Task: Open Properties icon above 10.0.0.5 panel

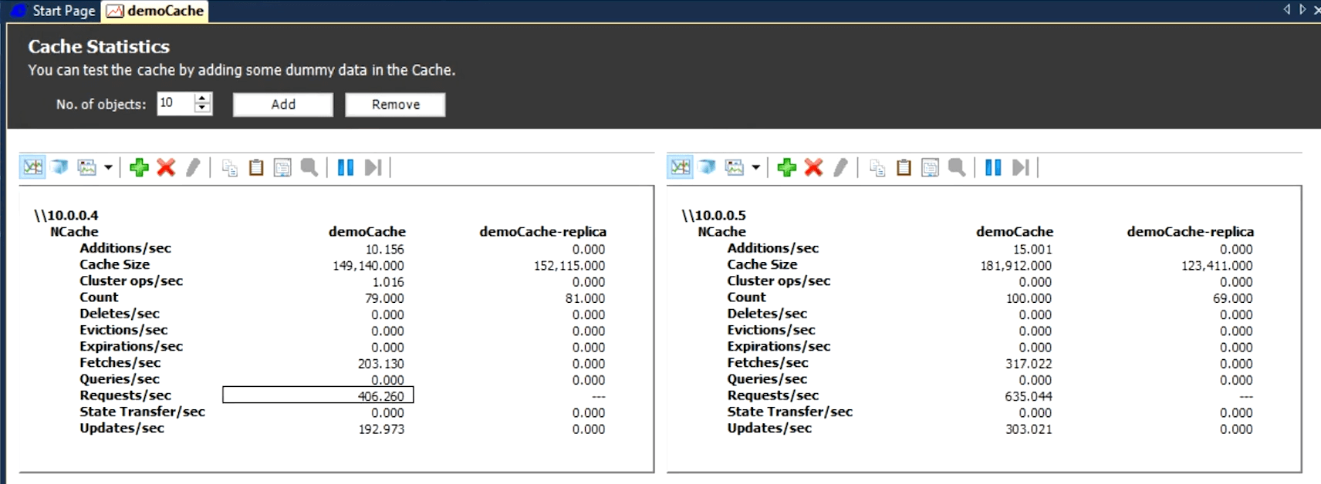Action: click(930, 167)
